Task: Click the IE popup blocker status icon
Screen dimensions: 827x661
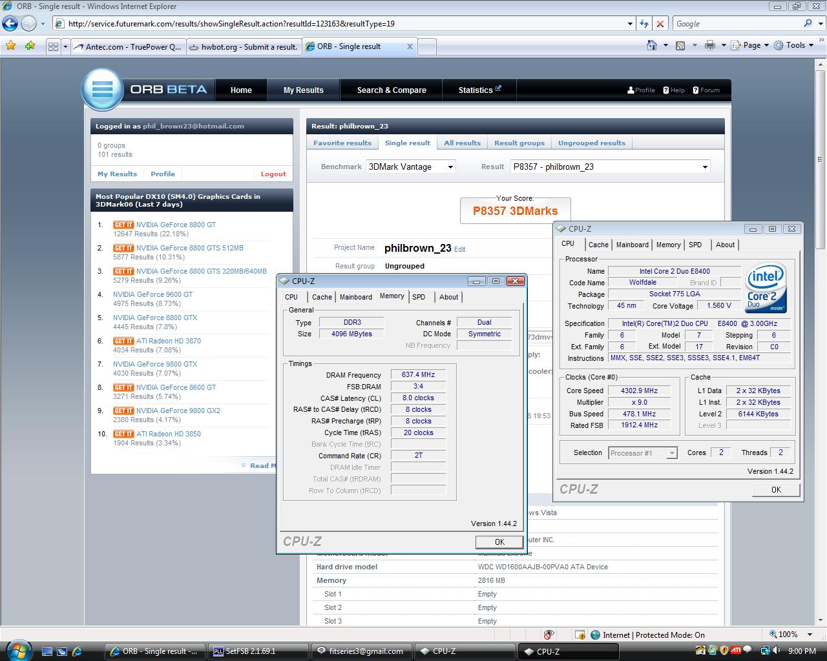Action: point(549,635)
